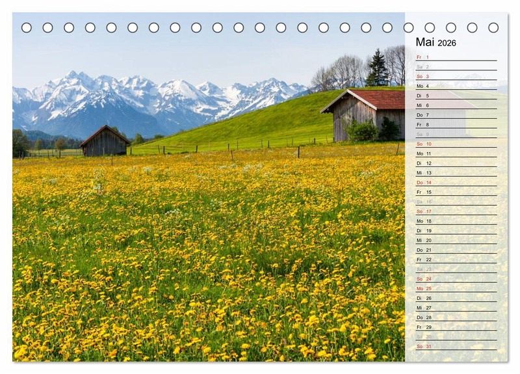The width and height of the screenshot is (520, 374).
Task: Select the 'Fr 22' day row
Action: tap(456, 259)
